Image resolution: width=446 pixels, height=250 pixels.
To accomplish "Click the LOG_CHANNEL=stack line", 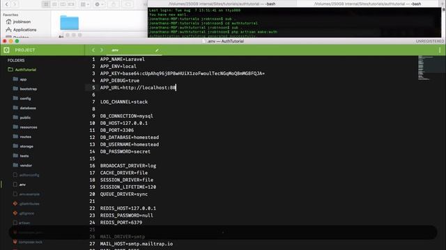I will coord(124,102).
